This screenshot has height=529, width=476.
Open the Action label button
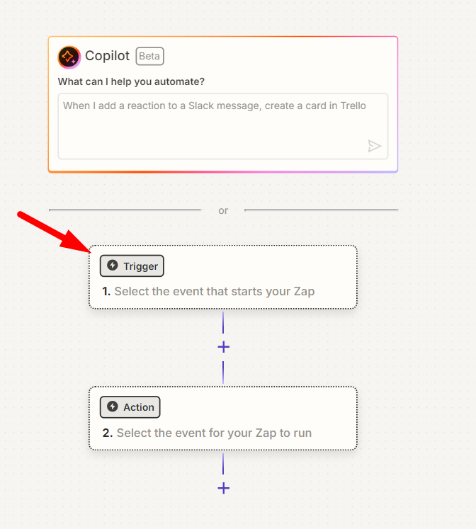pyautogui.click(x=130, y=407)
